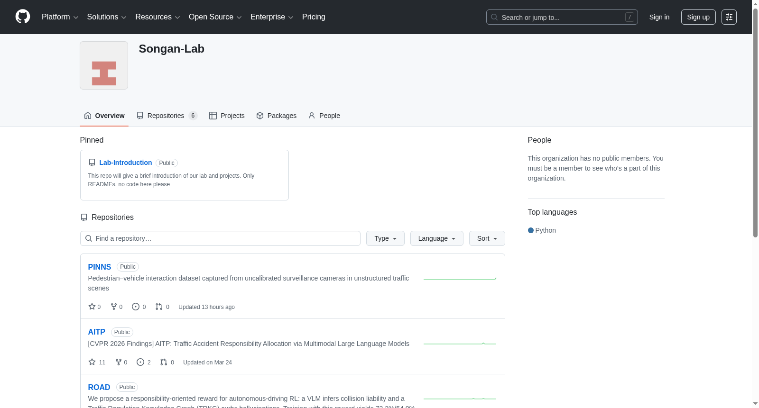Image resolution: width=759 pixels, height=408 pixels.
Task: Expand the Solutions menu
Action: (x=107, y=17)
